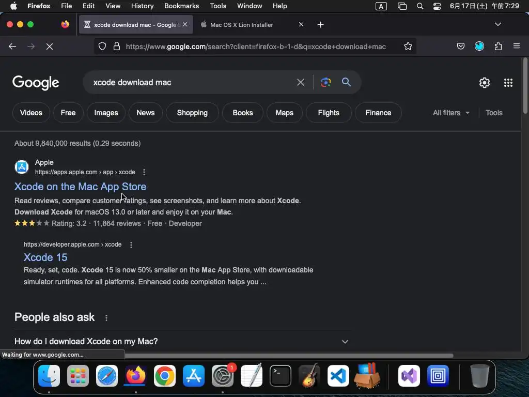Filter results by Finance

[x=378, y=113]
